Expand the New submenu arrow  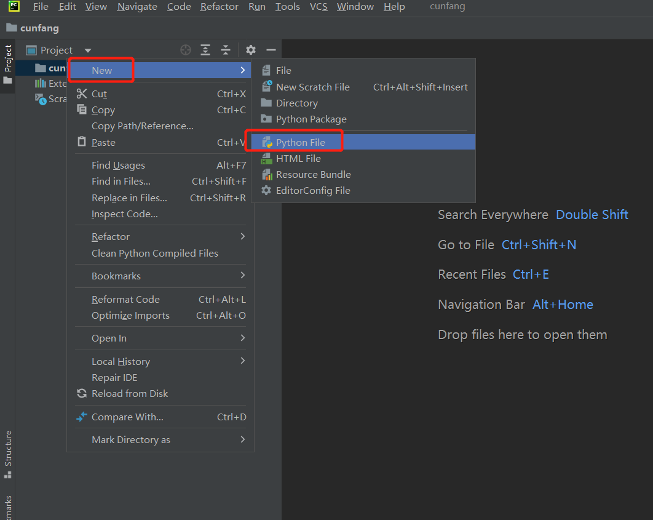pos(243,70)
